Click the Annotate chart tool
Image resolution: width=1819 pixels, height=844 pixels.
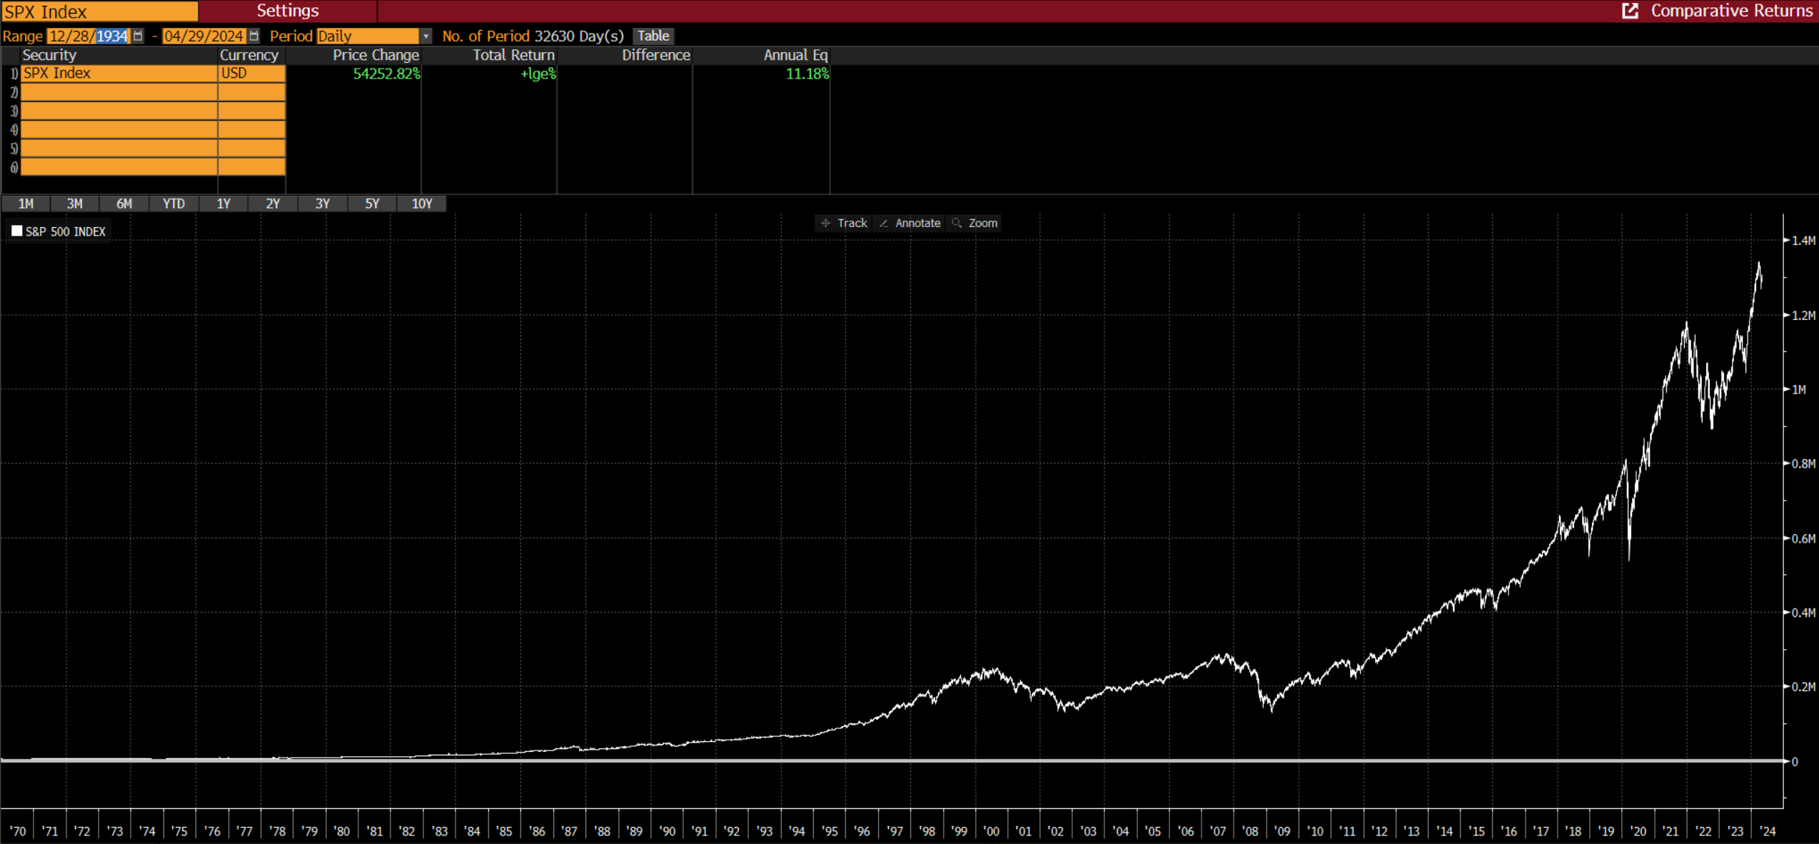pos(909,223)
